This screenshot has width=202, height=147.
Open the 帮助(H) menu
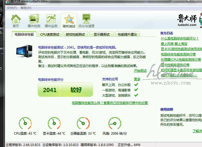point(26,8)
